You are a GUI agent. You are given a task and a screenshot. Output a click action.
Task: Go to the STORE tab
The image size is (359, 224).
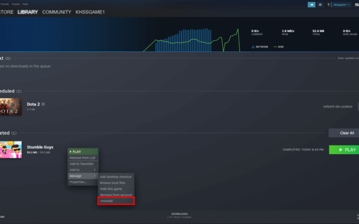point(7,12)
